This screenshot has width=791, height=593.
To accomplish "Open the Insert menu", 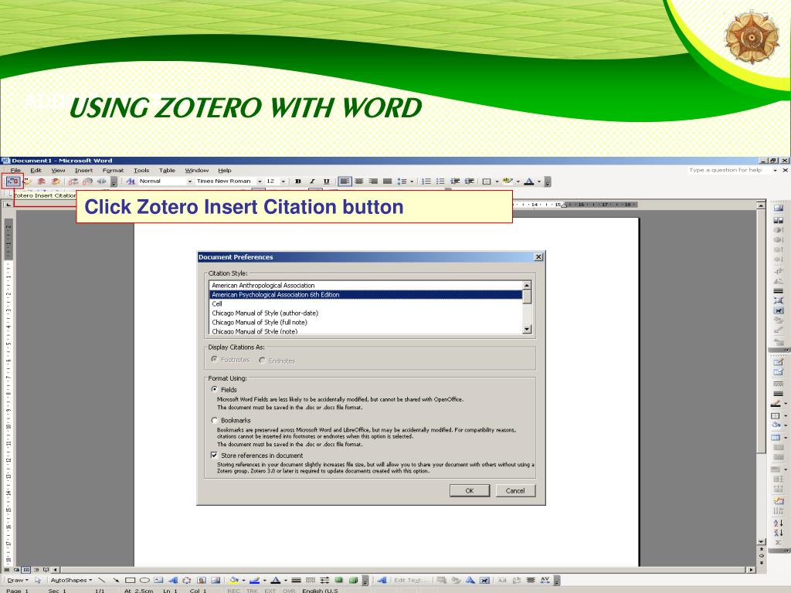I will [83, 171].
